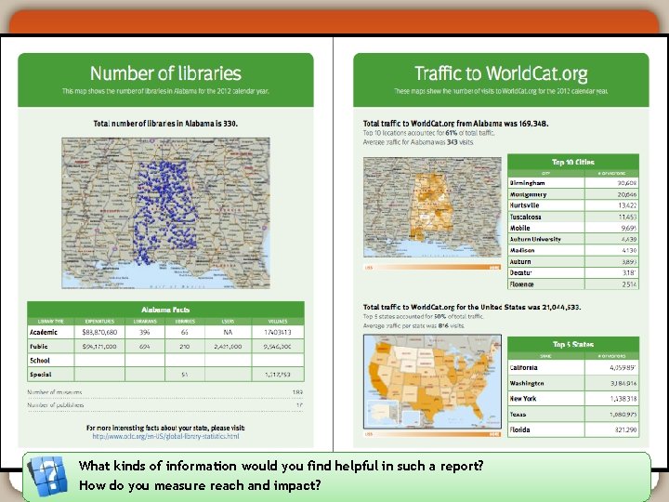Click the Academic librarians value 396
Image resolution: width=669 pixels, height=502 pixels.
(145, 332)
